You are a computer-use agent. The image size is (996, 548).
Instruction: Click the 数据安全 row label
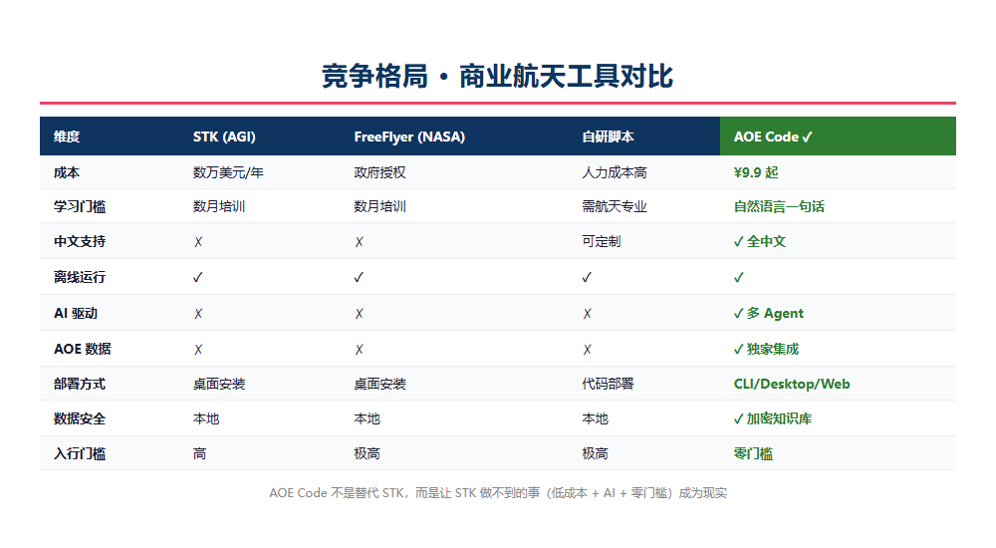(x=80, y=418)
